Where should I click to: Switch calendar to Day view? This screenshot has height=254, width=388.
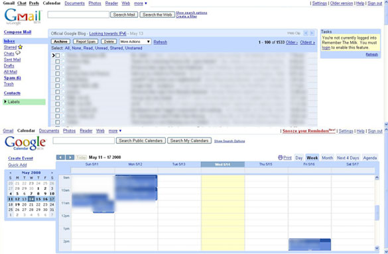pyautogui.click(x=299, y=157)
